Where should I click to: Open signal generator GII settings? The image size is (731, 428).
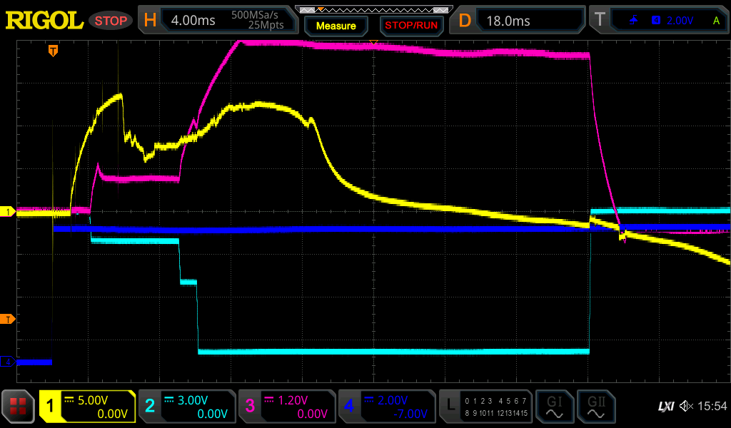point(595,407)
